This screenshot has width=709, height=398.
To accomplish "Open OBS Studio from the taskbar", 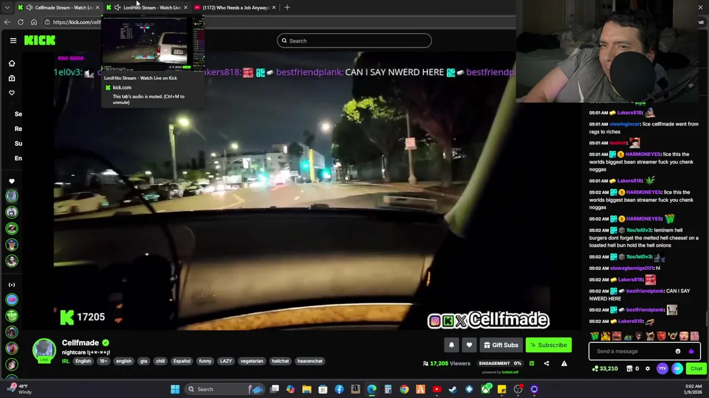I will coord(518,389).
